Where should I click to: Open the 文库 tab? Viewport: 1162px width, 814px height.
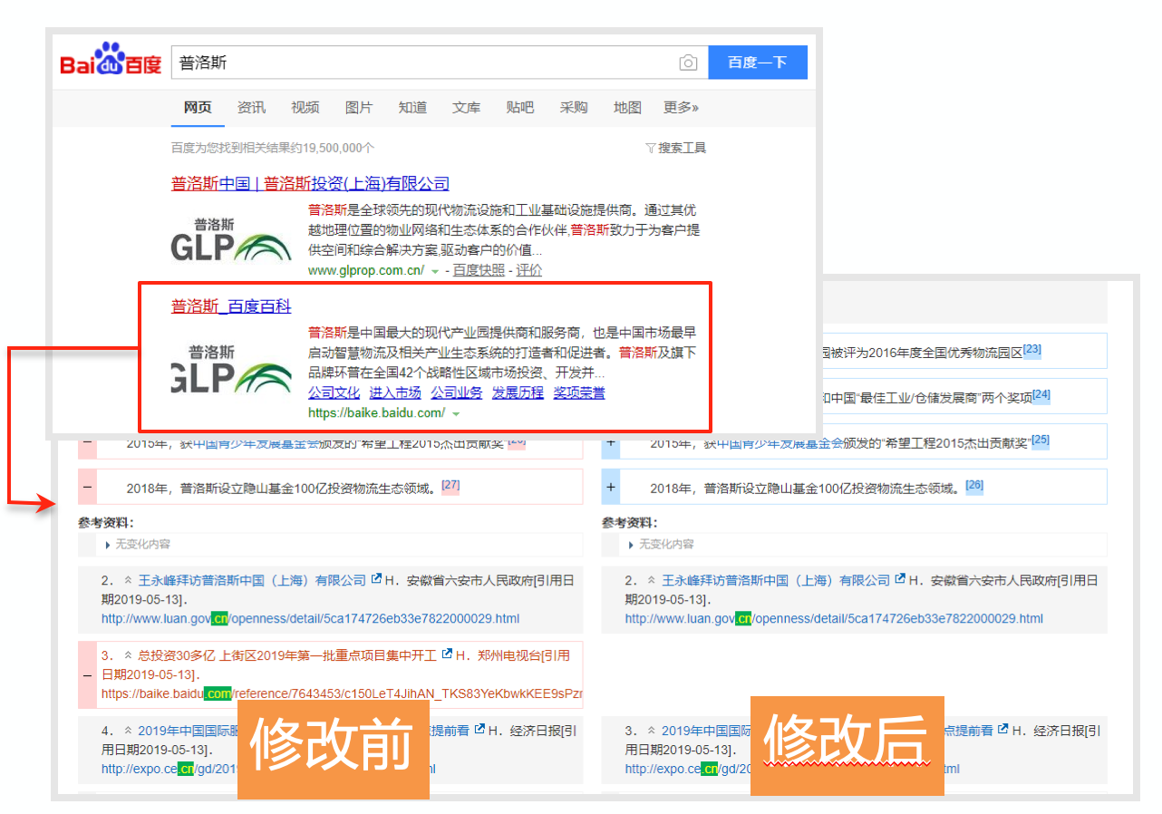tap(466, 107)
